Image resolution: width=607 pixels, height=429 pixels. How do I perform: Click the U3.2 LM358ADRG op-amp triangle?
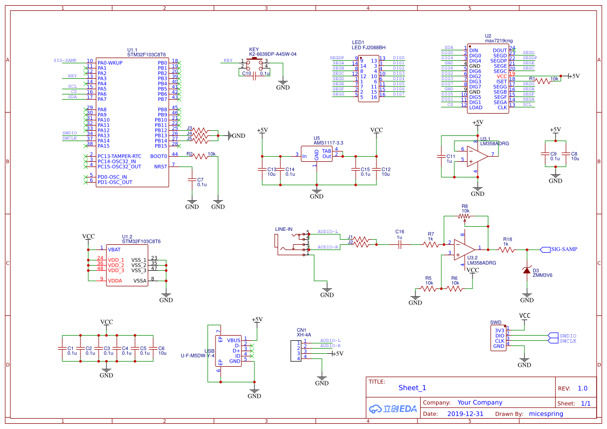[464, 248]
